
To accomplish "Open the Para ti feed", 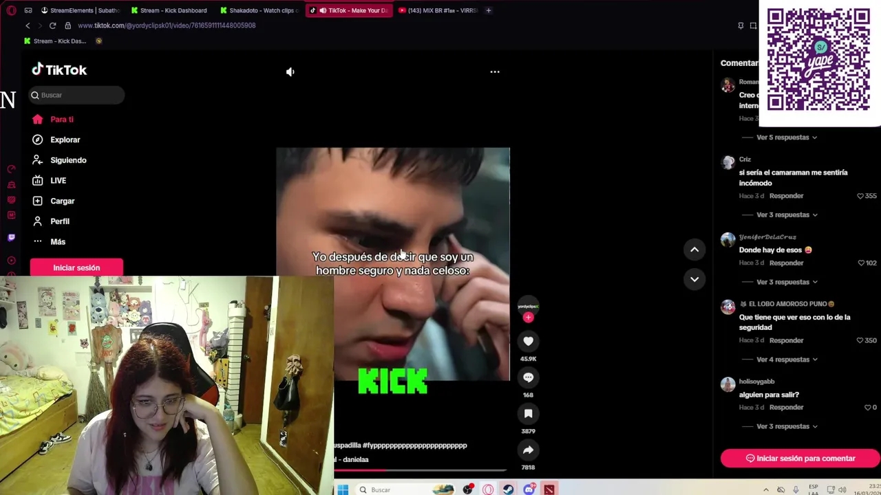I will pyautogui.click(x=53, y=120).
